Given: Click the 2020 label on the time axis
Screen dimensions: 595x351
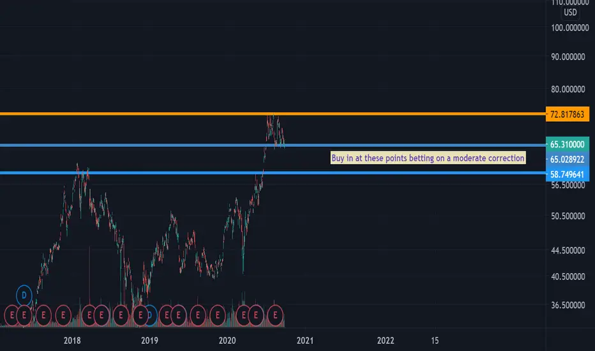Looking at the screenshot, I should [227, 340].
